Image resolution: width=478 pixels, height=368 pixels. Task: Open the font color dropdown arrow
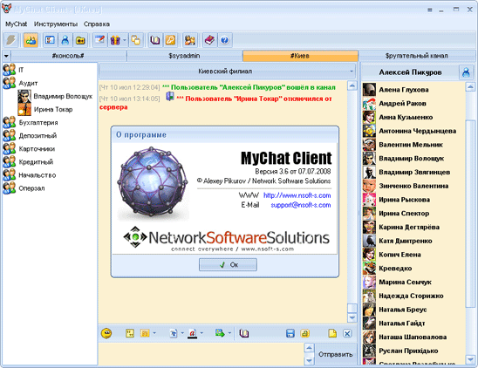(201, 333)
